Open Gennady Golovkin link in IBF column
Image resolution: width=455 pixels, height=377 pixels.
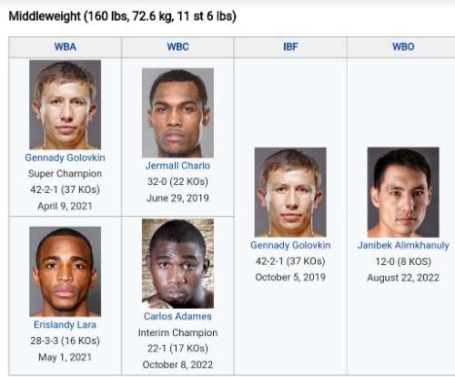pos(290,245)
